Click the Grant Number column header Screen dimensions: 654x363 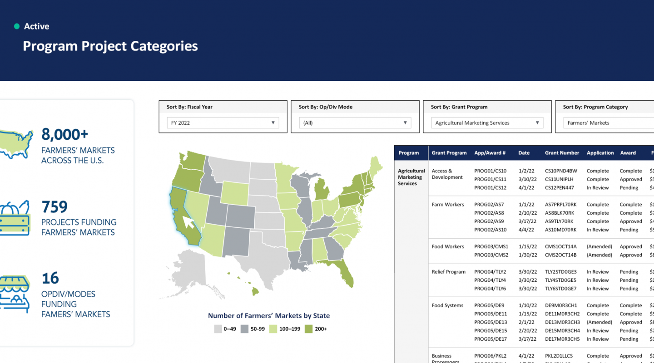pos(562,153)
